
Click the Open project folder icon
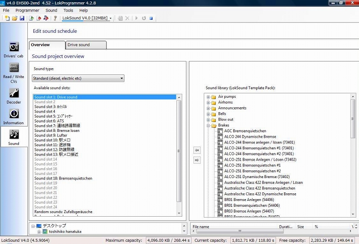15,18
